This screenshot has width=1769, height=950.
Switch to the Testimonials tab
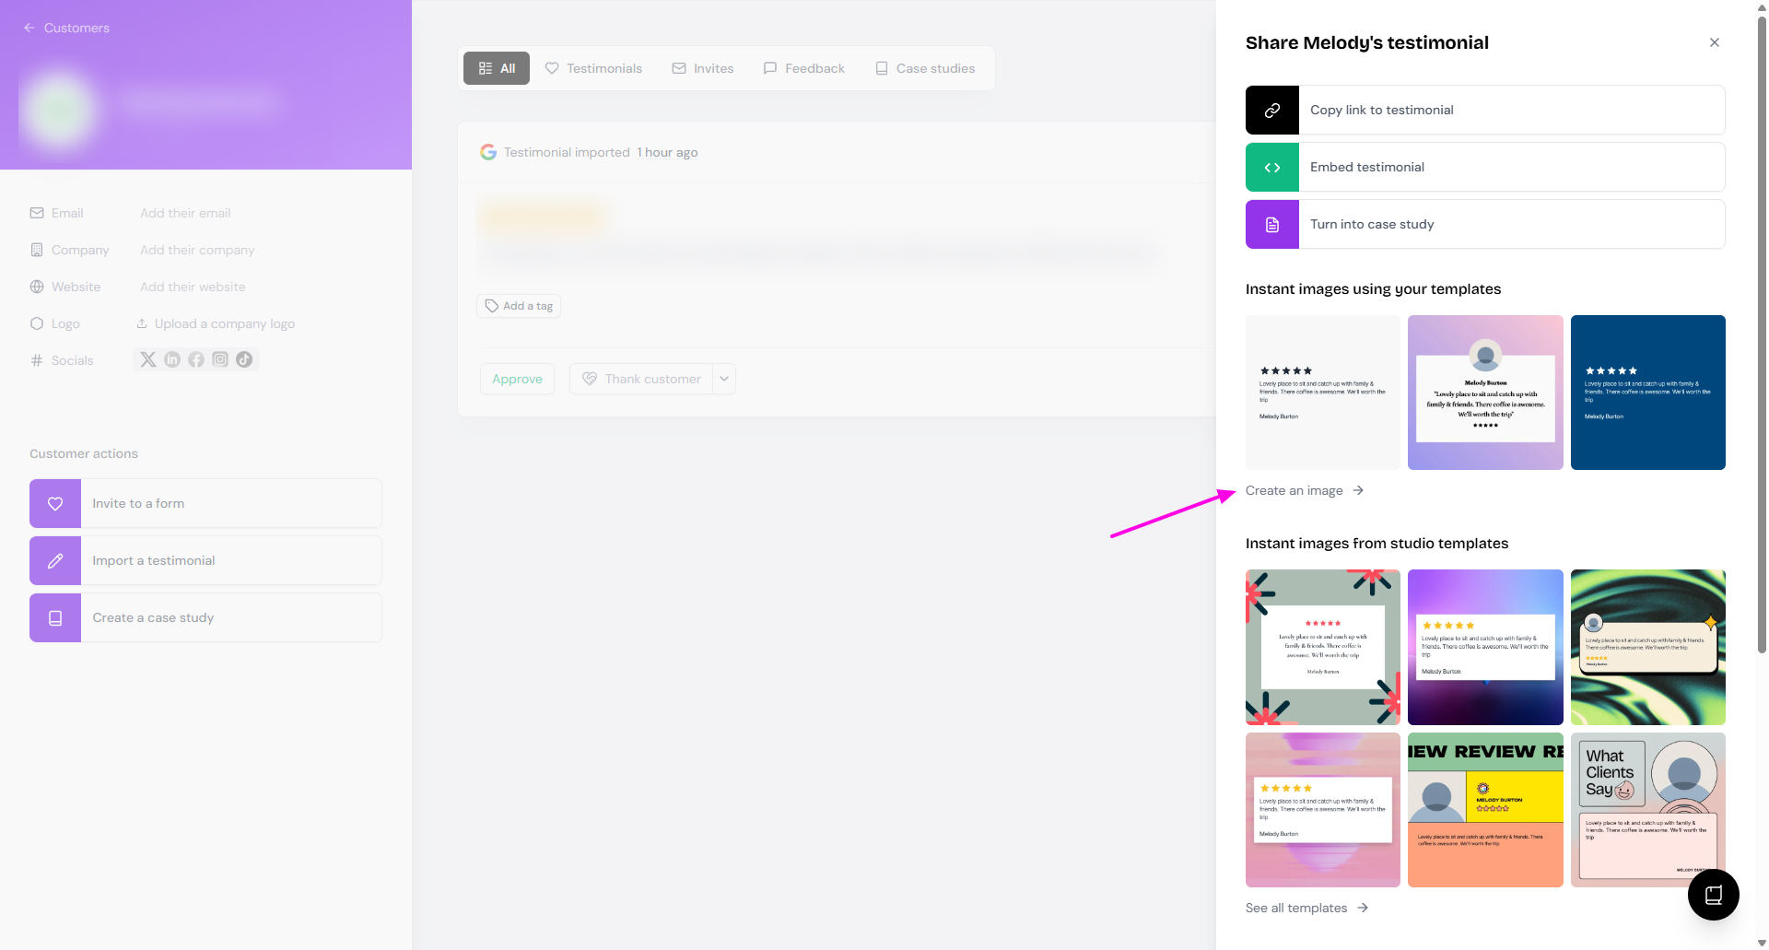tap(593, 68)
